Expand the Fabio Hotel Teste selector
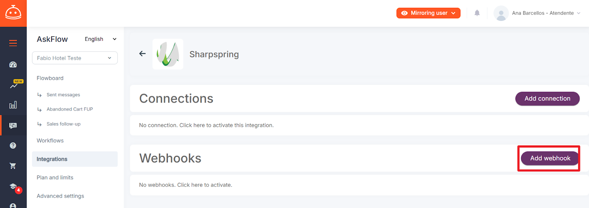The height and width of the screenshot is (208, 589). pyautogui.click(x=75, y=58)
